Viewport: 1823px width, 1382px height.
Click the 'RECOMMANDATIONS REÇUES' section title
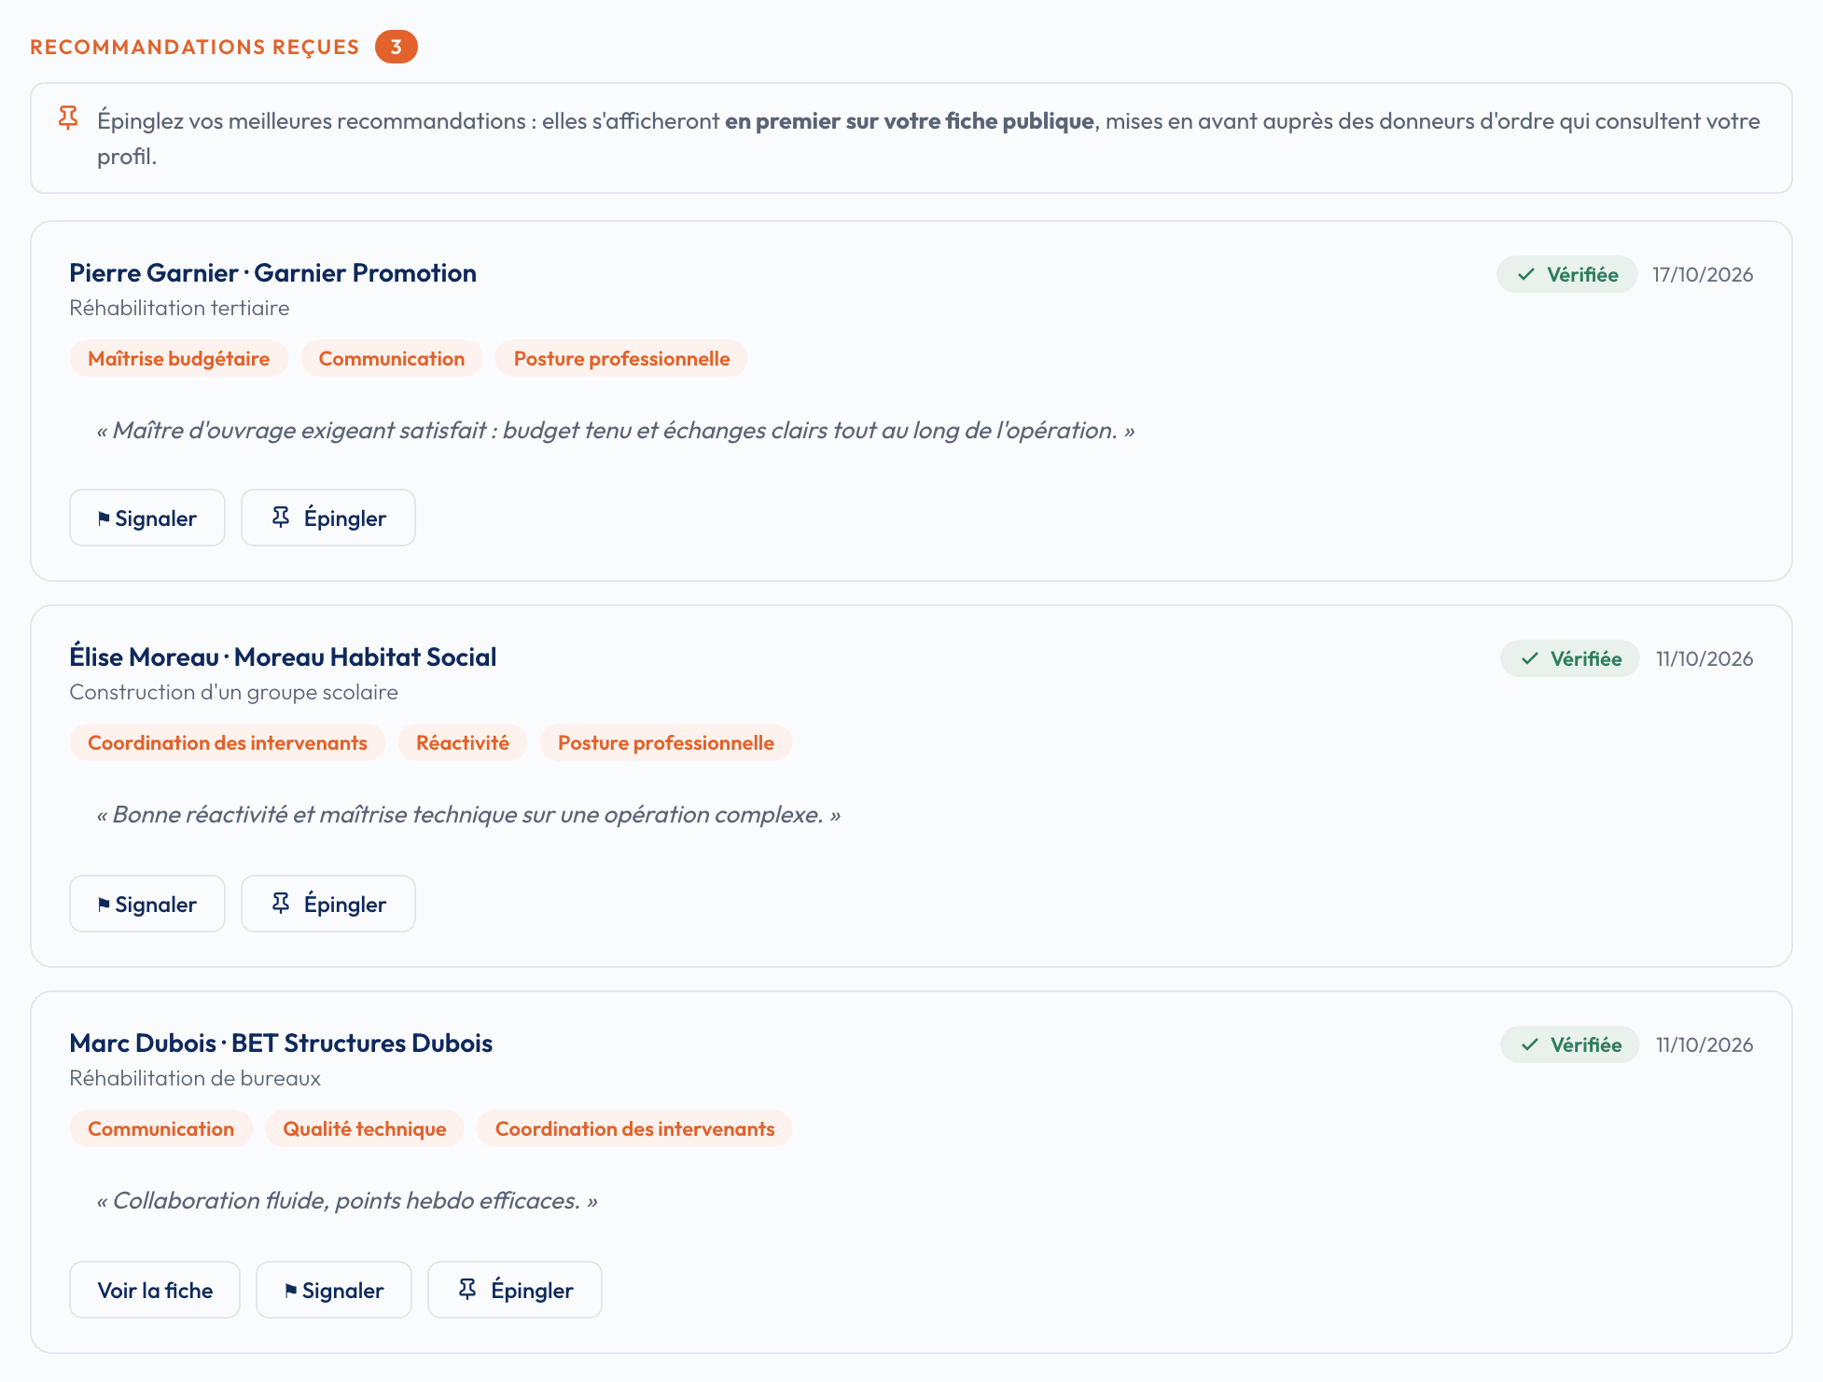pyautogui.click(x=195, y=47)
